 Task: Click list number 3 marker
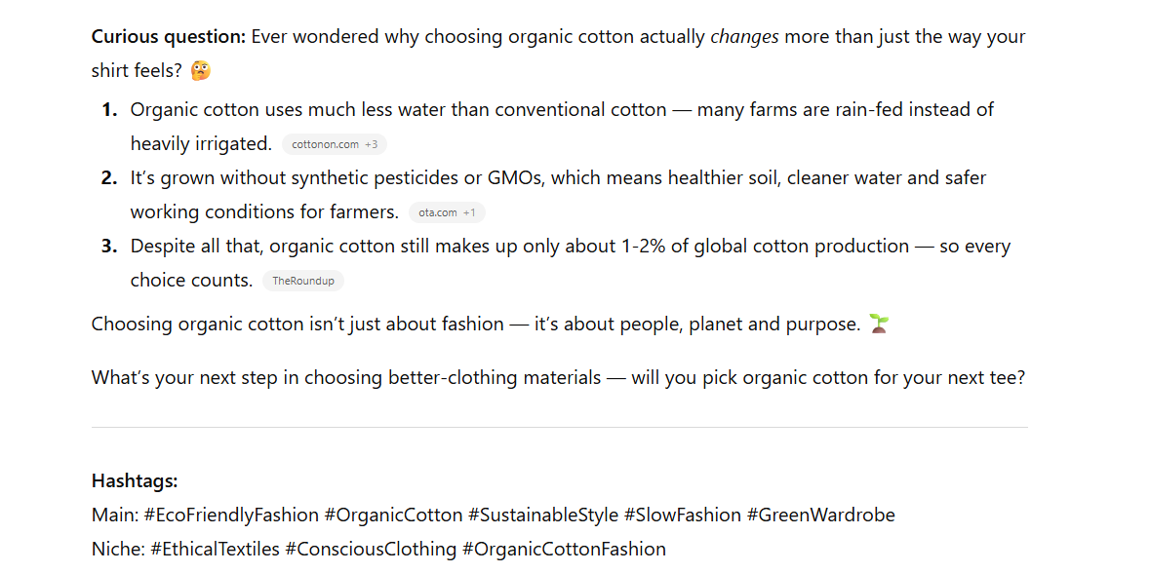pyautogui.click(x=110, y=247)
